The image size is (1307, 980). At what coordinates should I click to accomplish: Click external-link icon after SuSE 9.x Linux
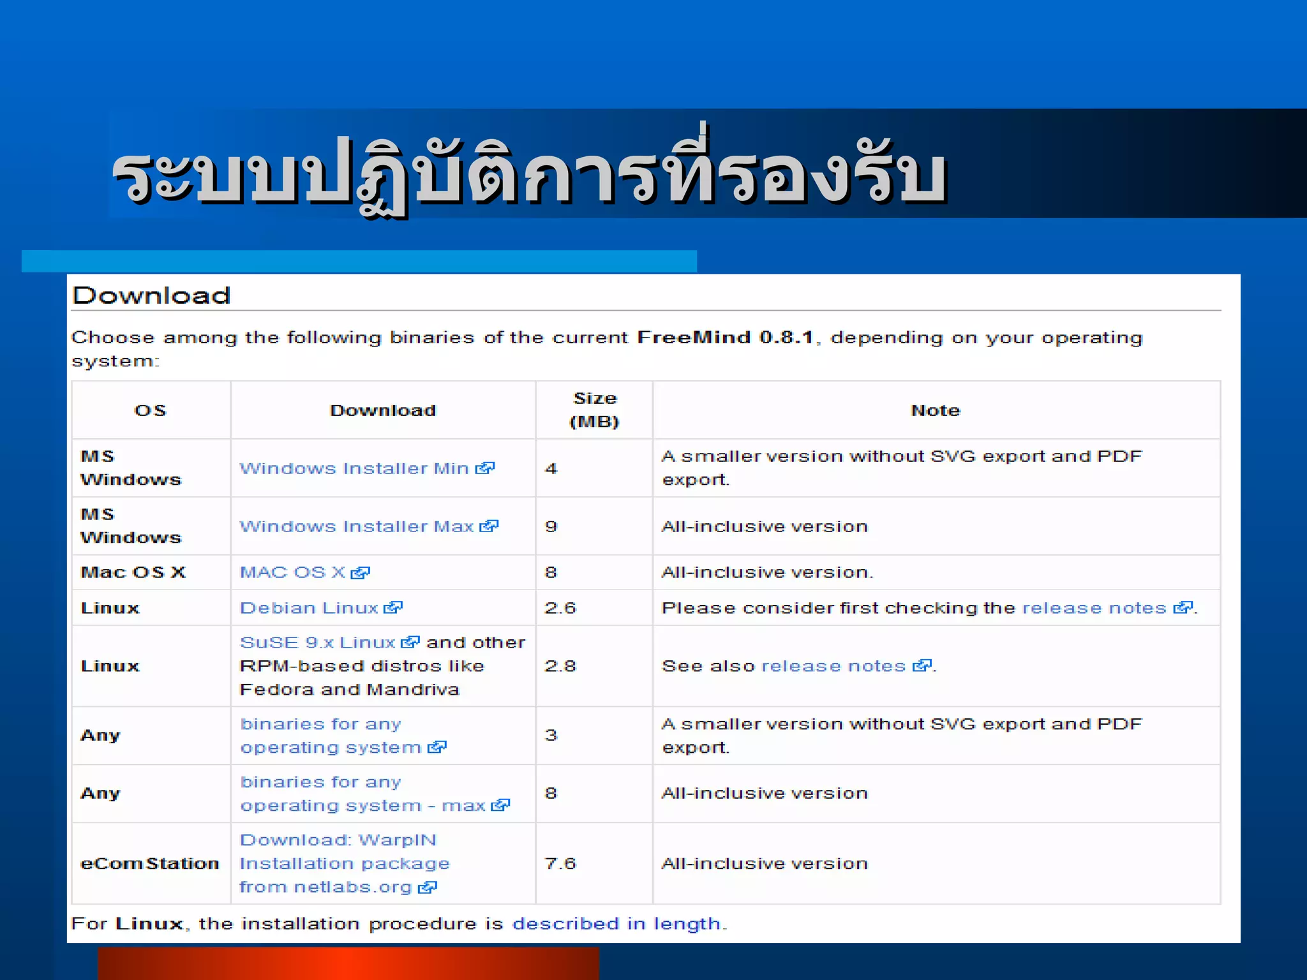click(410, 642)
